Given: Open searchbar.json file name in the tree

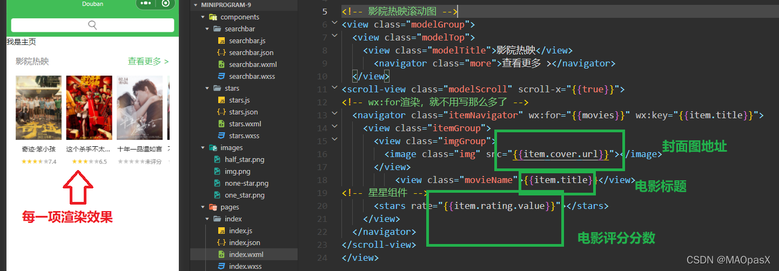Looking at the screenshot, I should click(x=251, y=52).
